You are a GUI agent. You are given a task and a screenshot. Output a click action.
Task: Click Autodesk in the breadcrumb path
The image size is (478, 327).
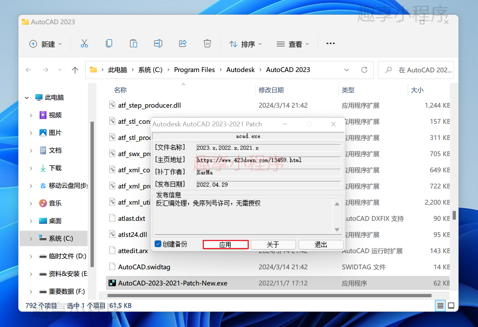(x=240, y=70)
